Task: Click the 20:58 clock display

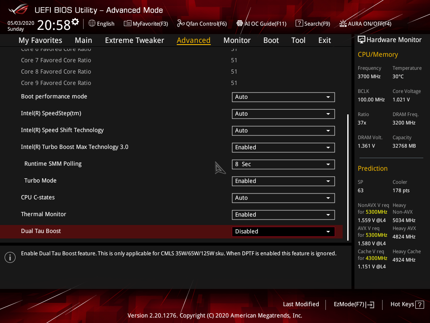Action: coord(54,25)
